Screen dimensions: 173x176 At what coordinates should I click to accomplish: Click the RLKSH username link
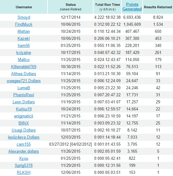[24, 173]
